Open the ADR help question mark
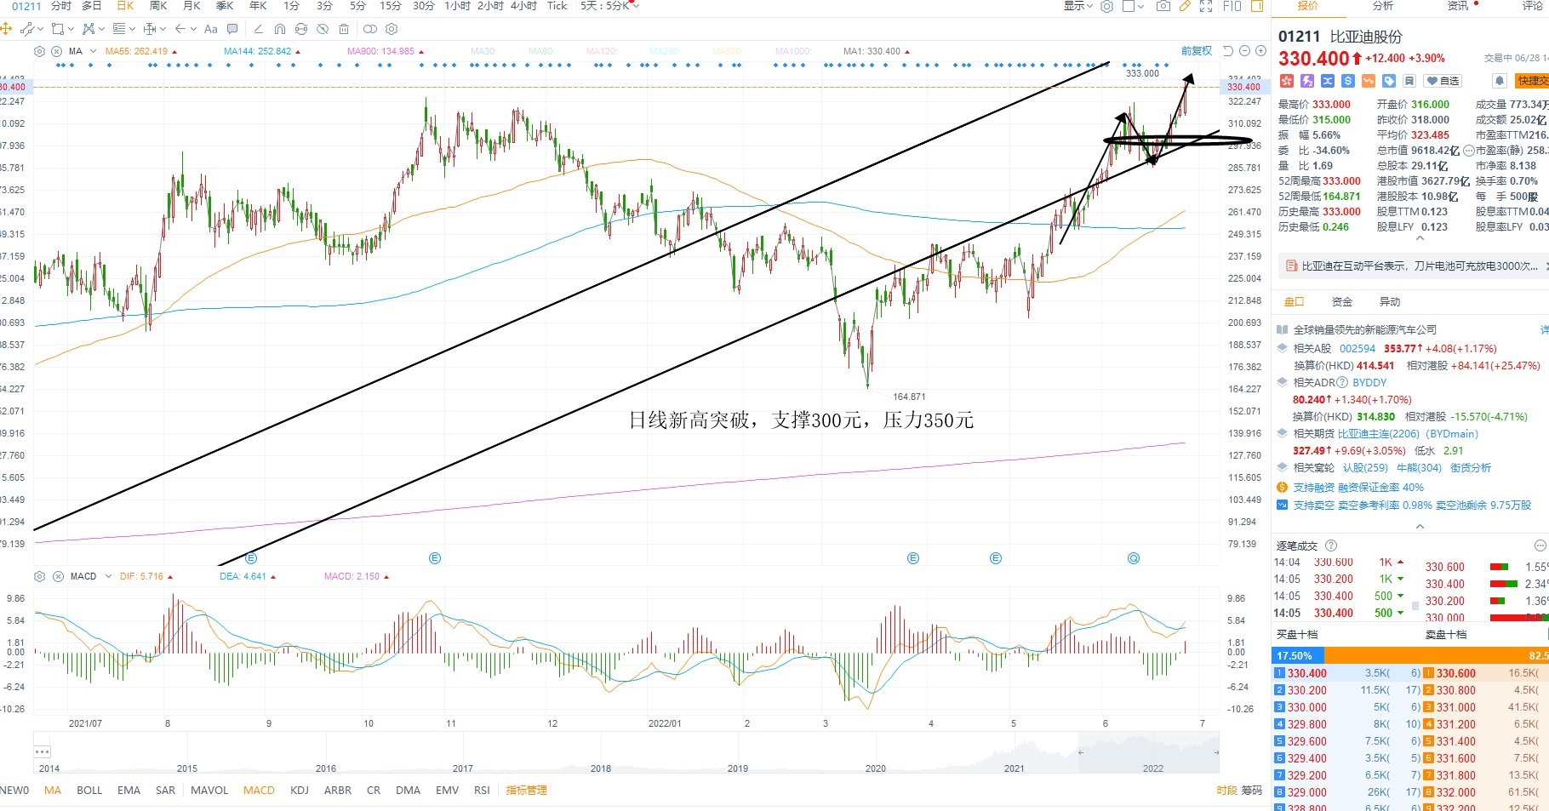The width and height of the screenshot is (1549, 811). (x=1342, y=383)
